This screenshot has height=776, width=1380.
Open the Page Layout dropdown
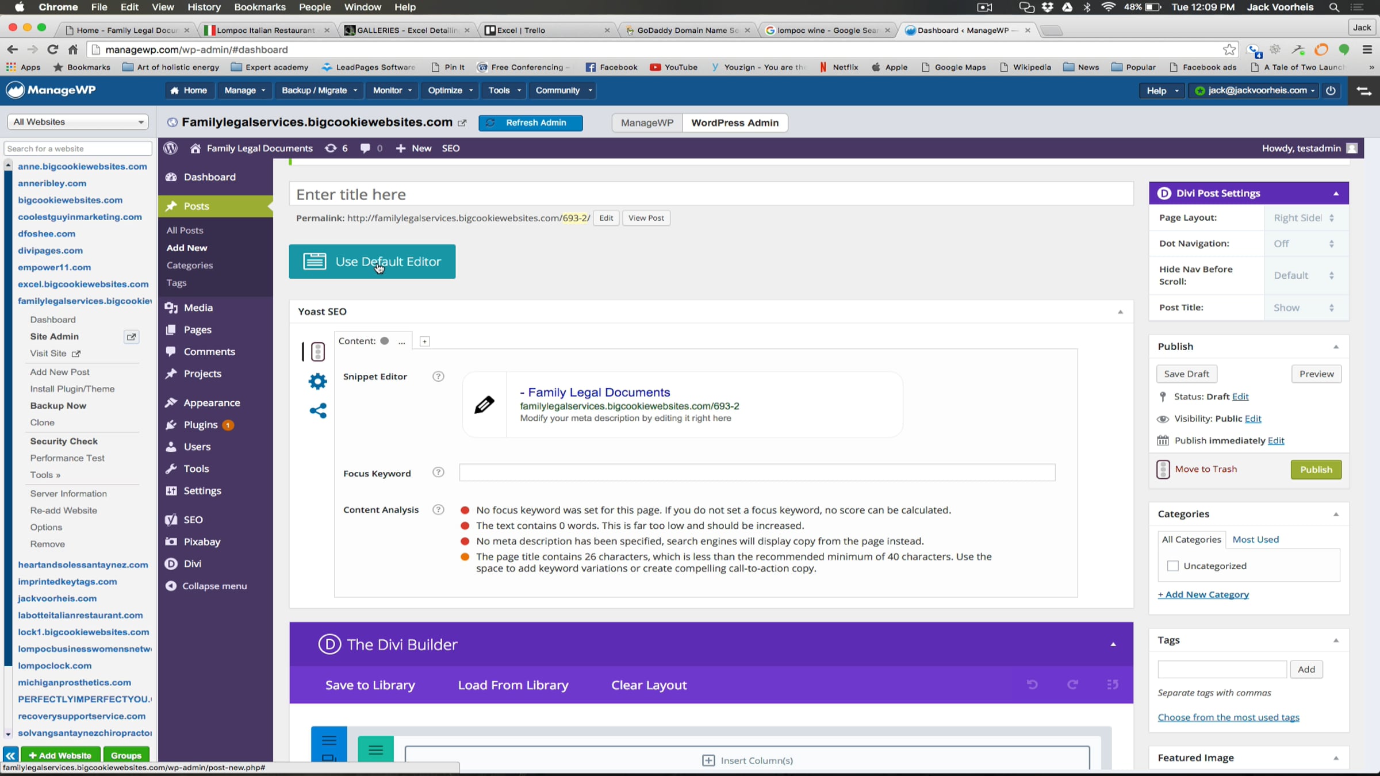pos(1304,218)
